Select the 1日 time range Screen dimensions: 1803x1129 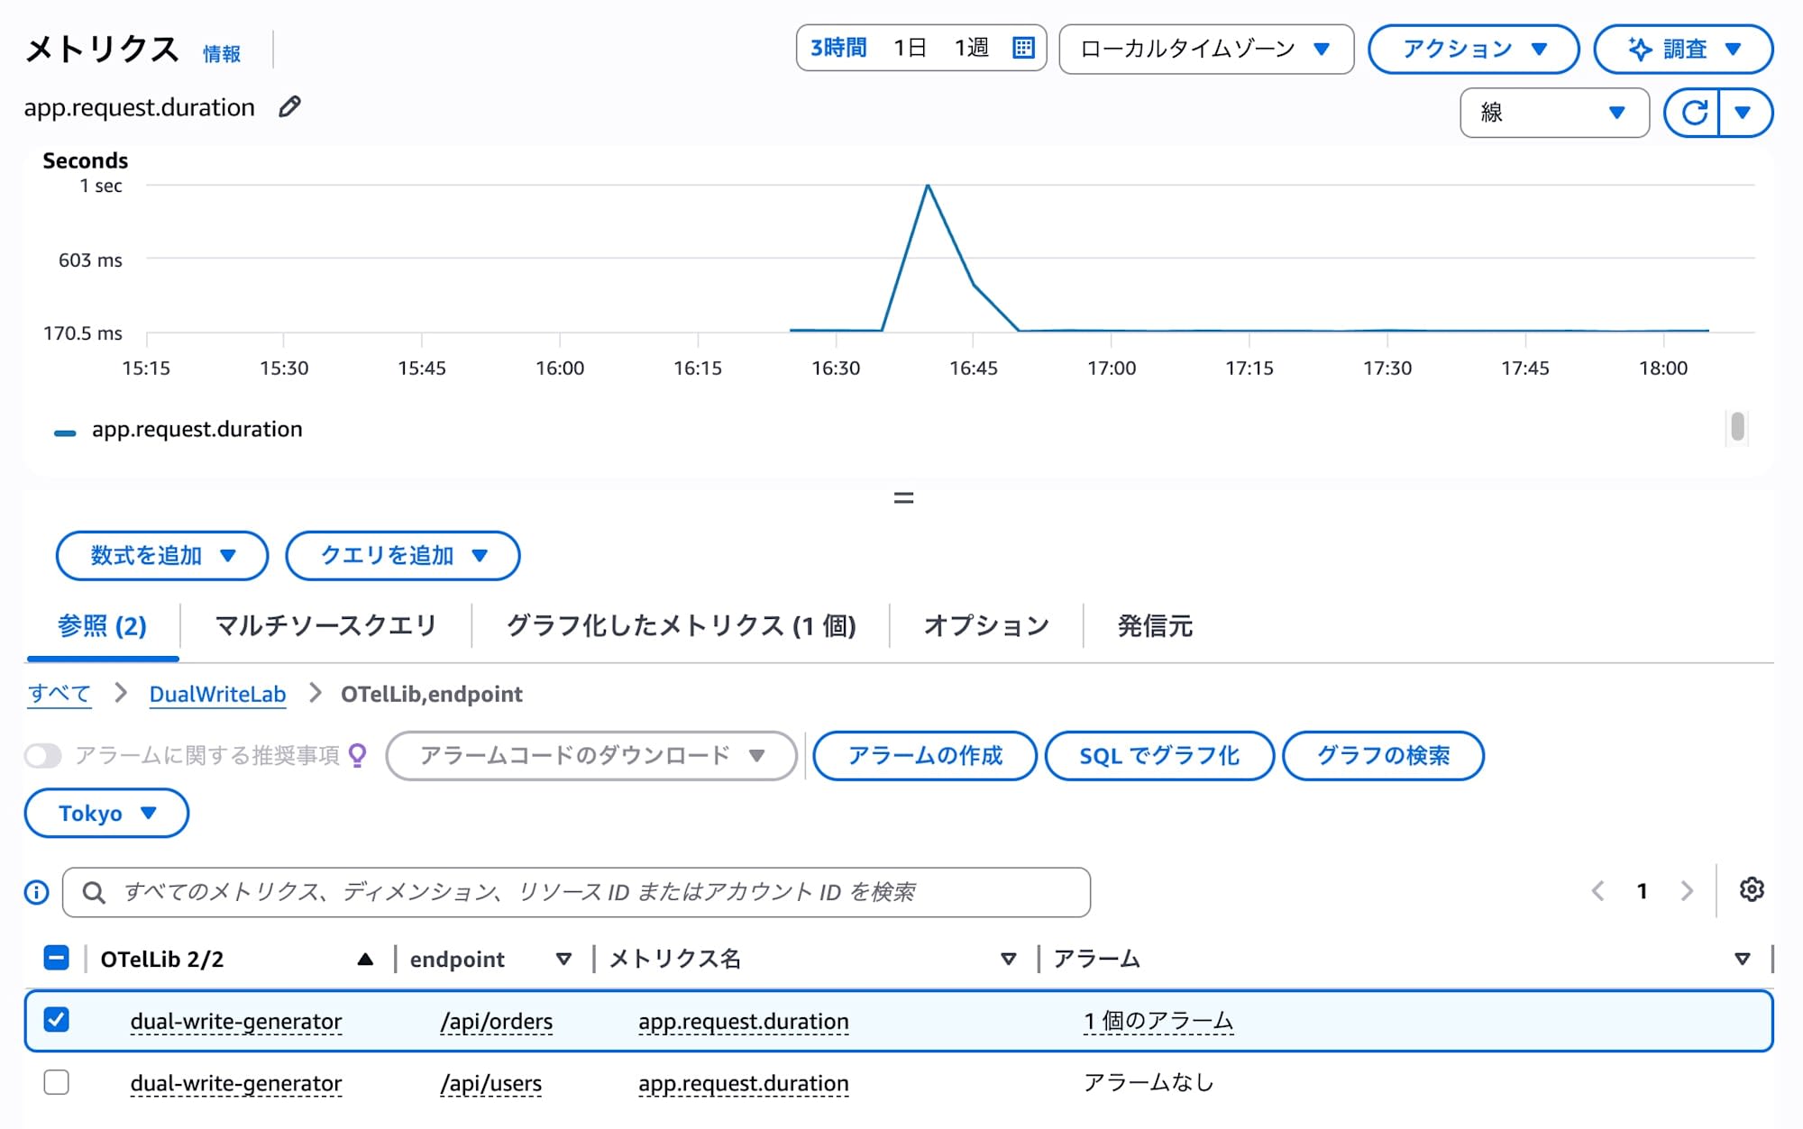(x=910, y=48)
